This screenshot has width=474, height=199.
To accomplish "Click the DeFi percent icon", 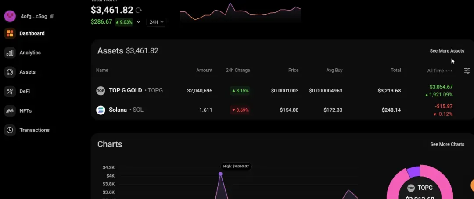I will click(x=10, y=91).
